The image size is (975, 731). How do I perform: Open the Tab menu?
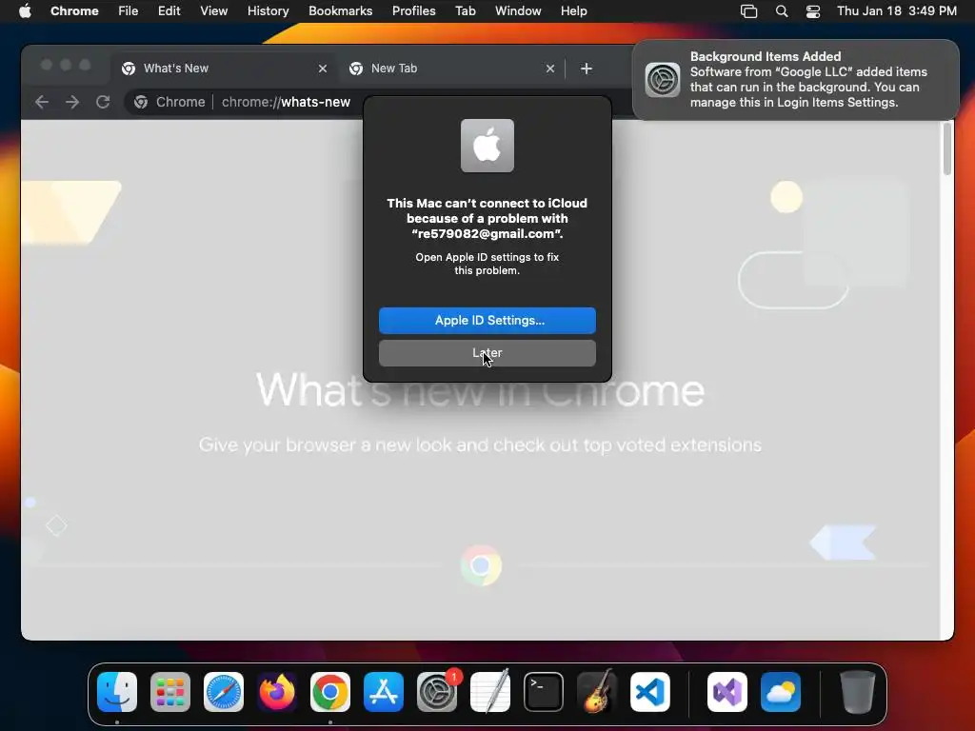[465, 11]
